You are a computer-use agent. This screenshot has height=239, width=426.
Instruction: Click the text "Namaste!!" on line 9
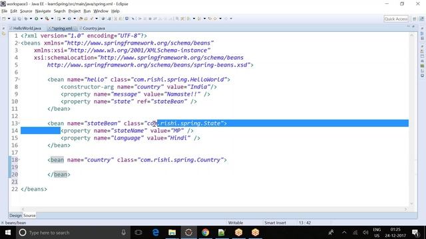click(182, 94)
